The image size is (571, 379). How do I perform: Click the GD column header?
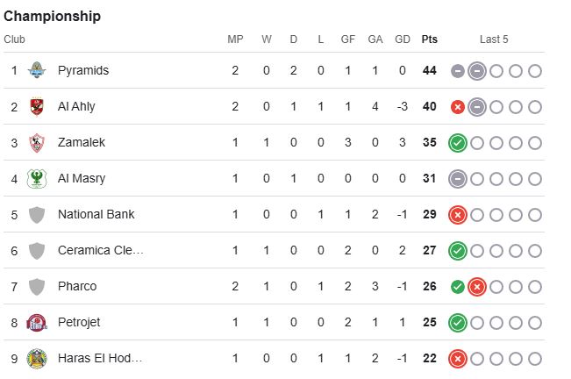coord(403,39)
